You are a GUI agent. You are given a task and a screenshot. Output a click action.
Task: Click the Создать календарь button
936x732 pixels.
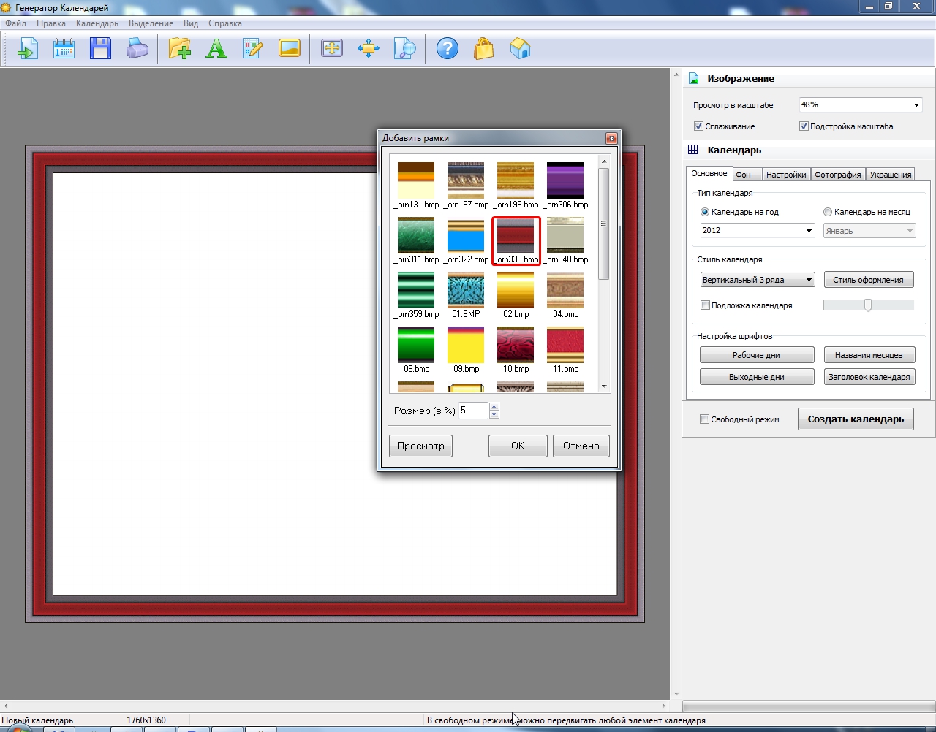(856, 419)
